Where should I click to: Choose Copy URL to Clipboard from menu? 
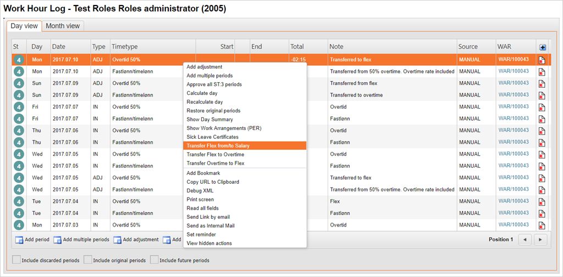pyautogui.click(x=213, y=182)
